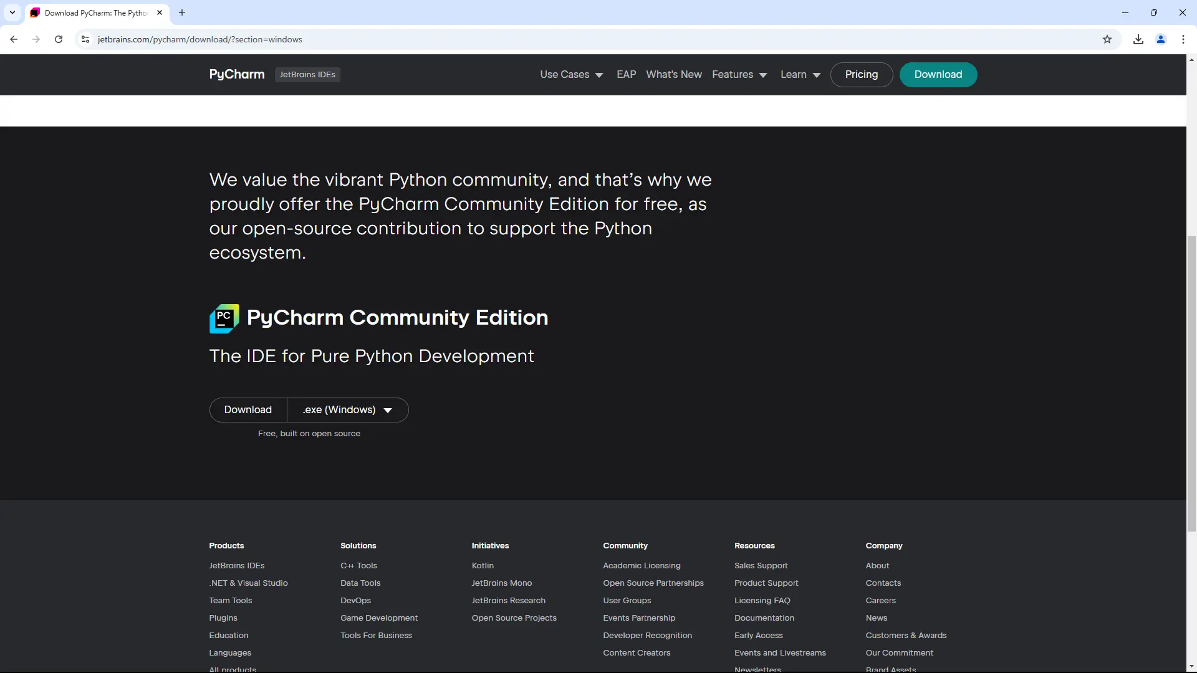
Task: Click the JetBrains IDEs badge icon
Action: (307, 75)
